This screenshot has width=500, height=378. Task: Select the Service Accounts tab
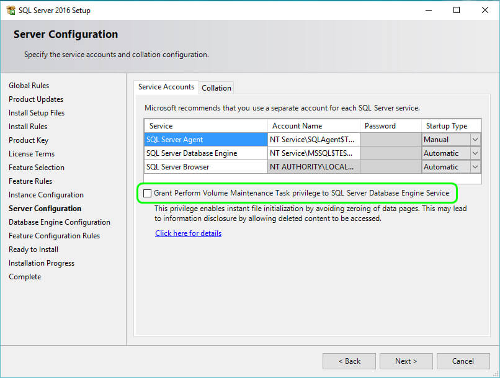tap(166, 87)
